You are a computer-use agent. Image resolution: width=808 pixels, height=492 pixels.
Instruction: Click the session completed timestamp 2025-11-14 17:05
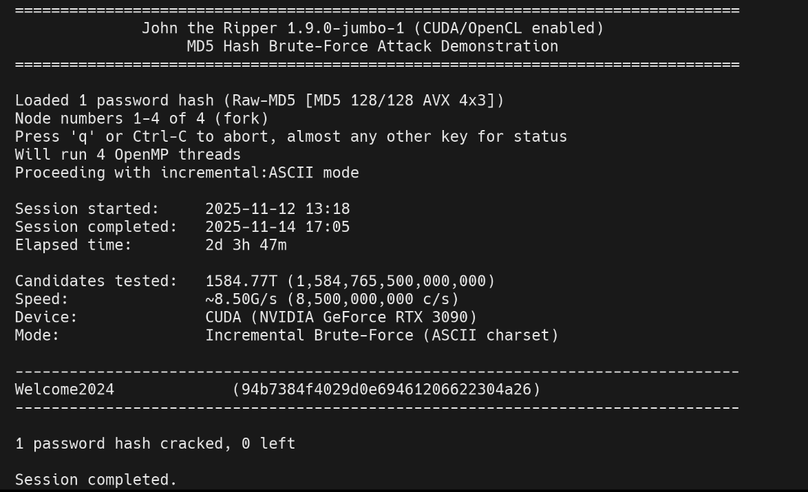(277, 226)
